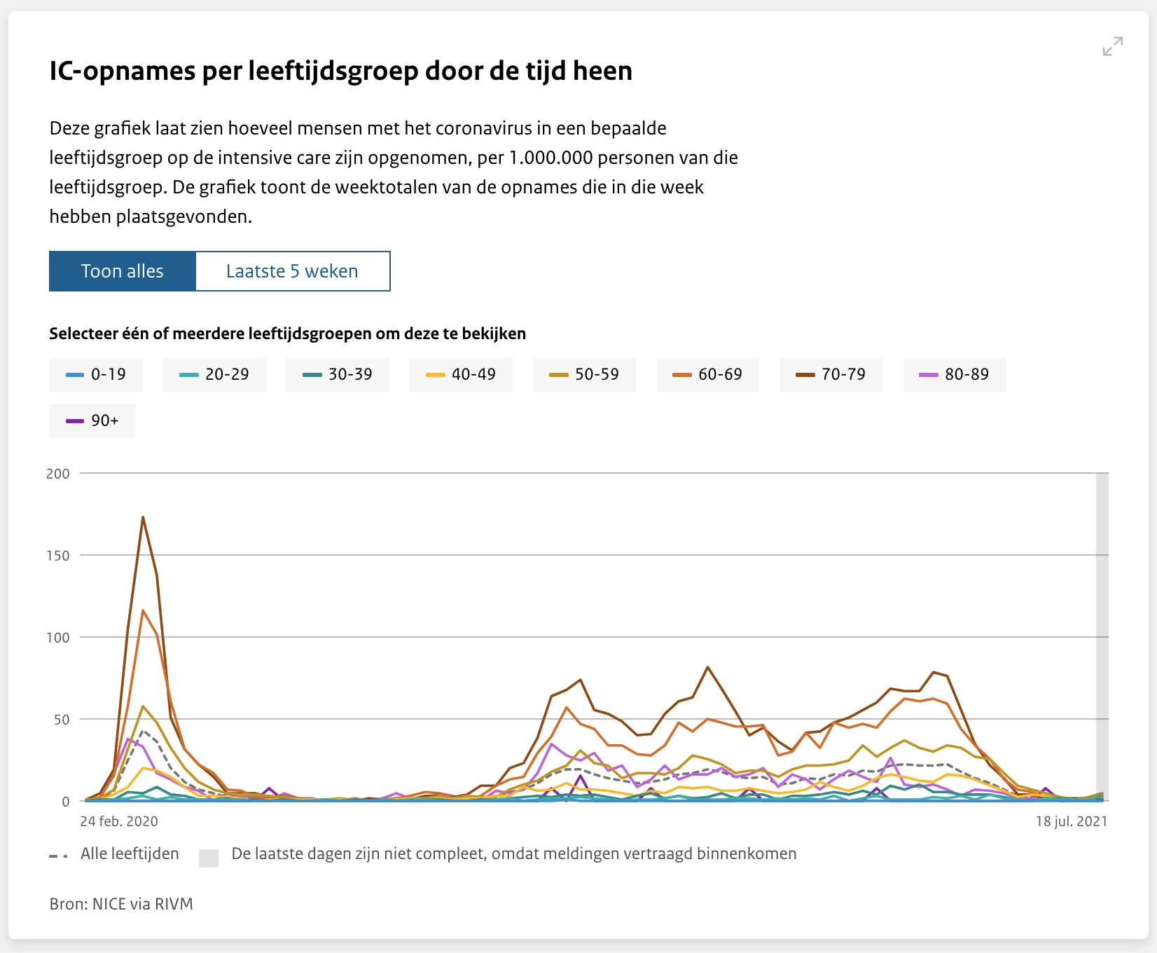Image resolution: width=1157 pixels, height=953 pixels.
Task: Click the '24 feb. 2020' start date label
Action: 119,821
